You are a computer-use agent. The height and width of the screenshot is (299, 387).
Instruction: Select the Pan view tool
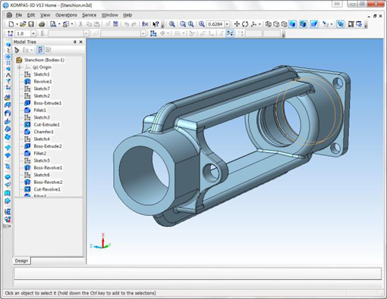pos(237,24)
